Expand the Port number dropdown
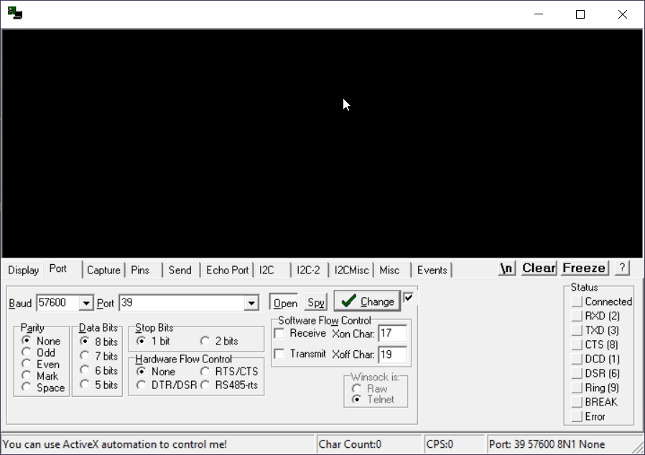Screen dimensions: 645x455 251,304
